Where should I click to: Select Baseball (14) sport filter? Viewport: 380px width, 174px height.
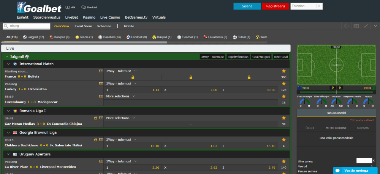pos(109,37)
